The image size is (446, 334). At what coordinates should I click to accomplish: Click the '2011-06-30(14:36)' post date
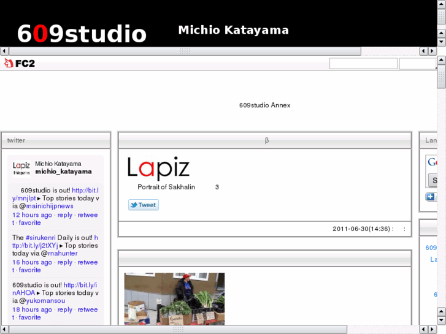[361, 229]
